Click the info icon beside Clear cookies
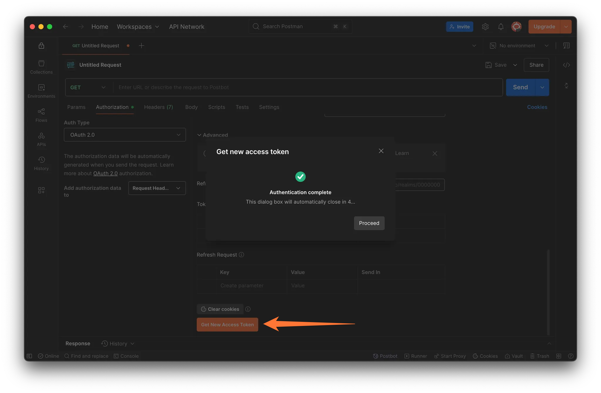Screen dimensions: 601x393 [x=248, y=309]
